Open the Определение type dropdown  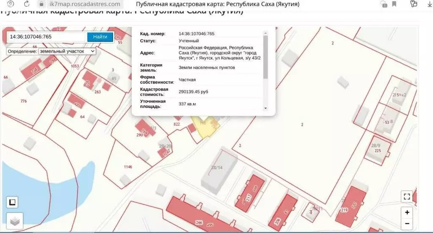click(x=67, y=51)
